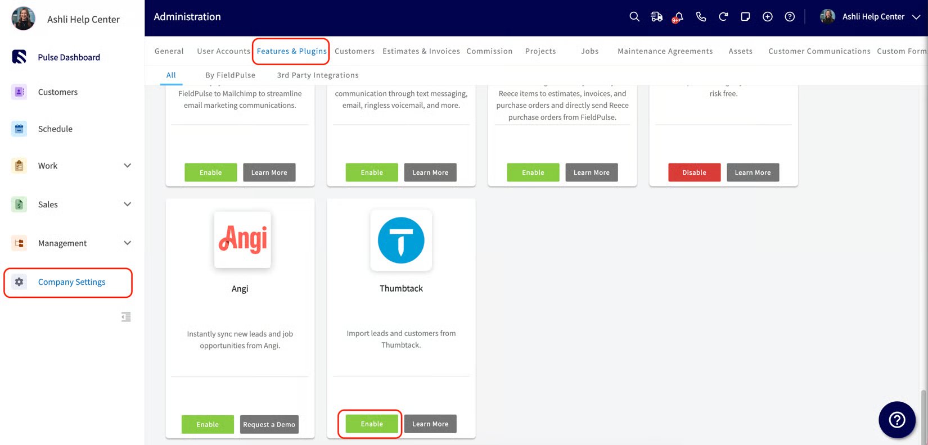Viewport: 928px width, 445px height.
Task: Go to Customer Communications tab
Action: (x=819, y=51)
